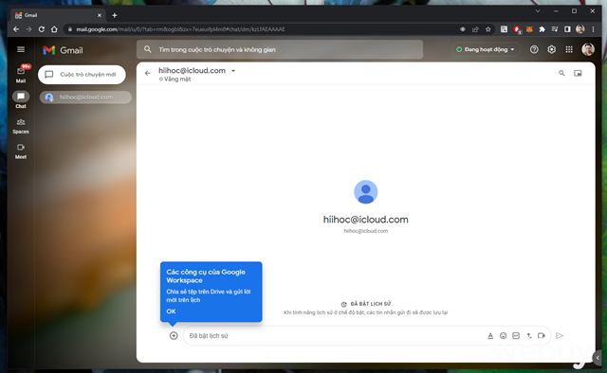The height and width of the screenshot is (373, 607).
Task: Toggle text formatting options in composer
Action: (490, 335)
